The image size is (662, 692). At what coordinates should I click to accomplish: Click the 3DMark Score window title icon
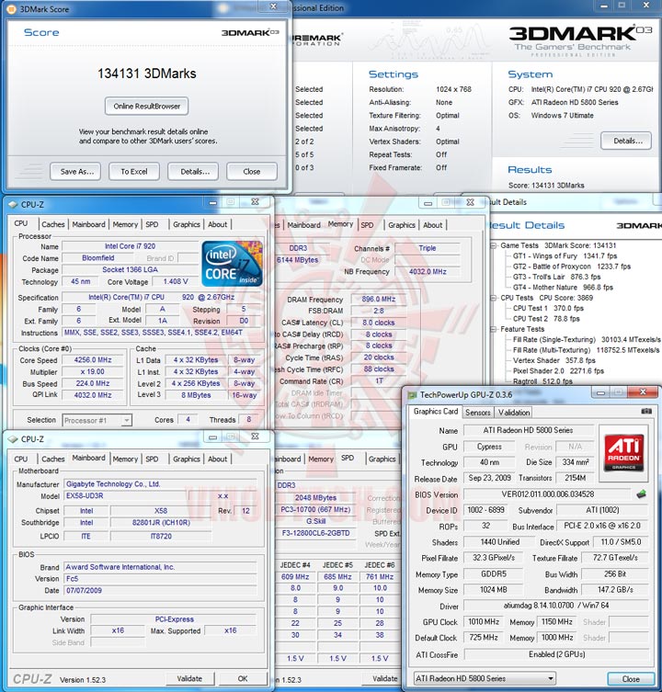point(12,9)
